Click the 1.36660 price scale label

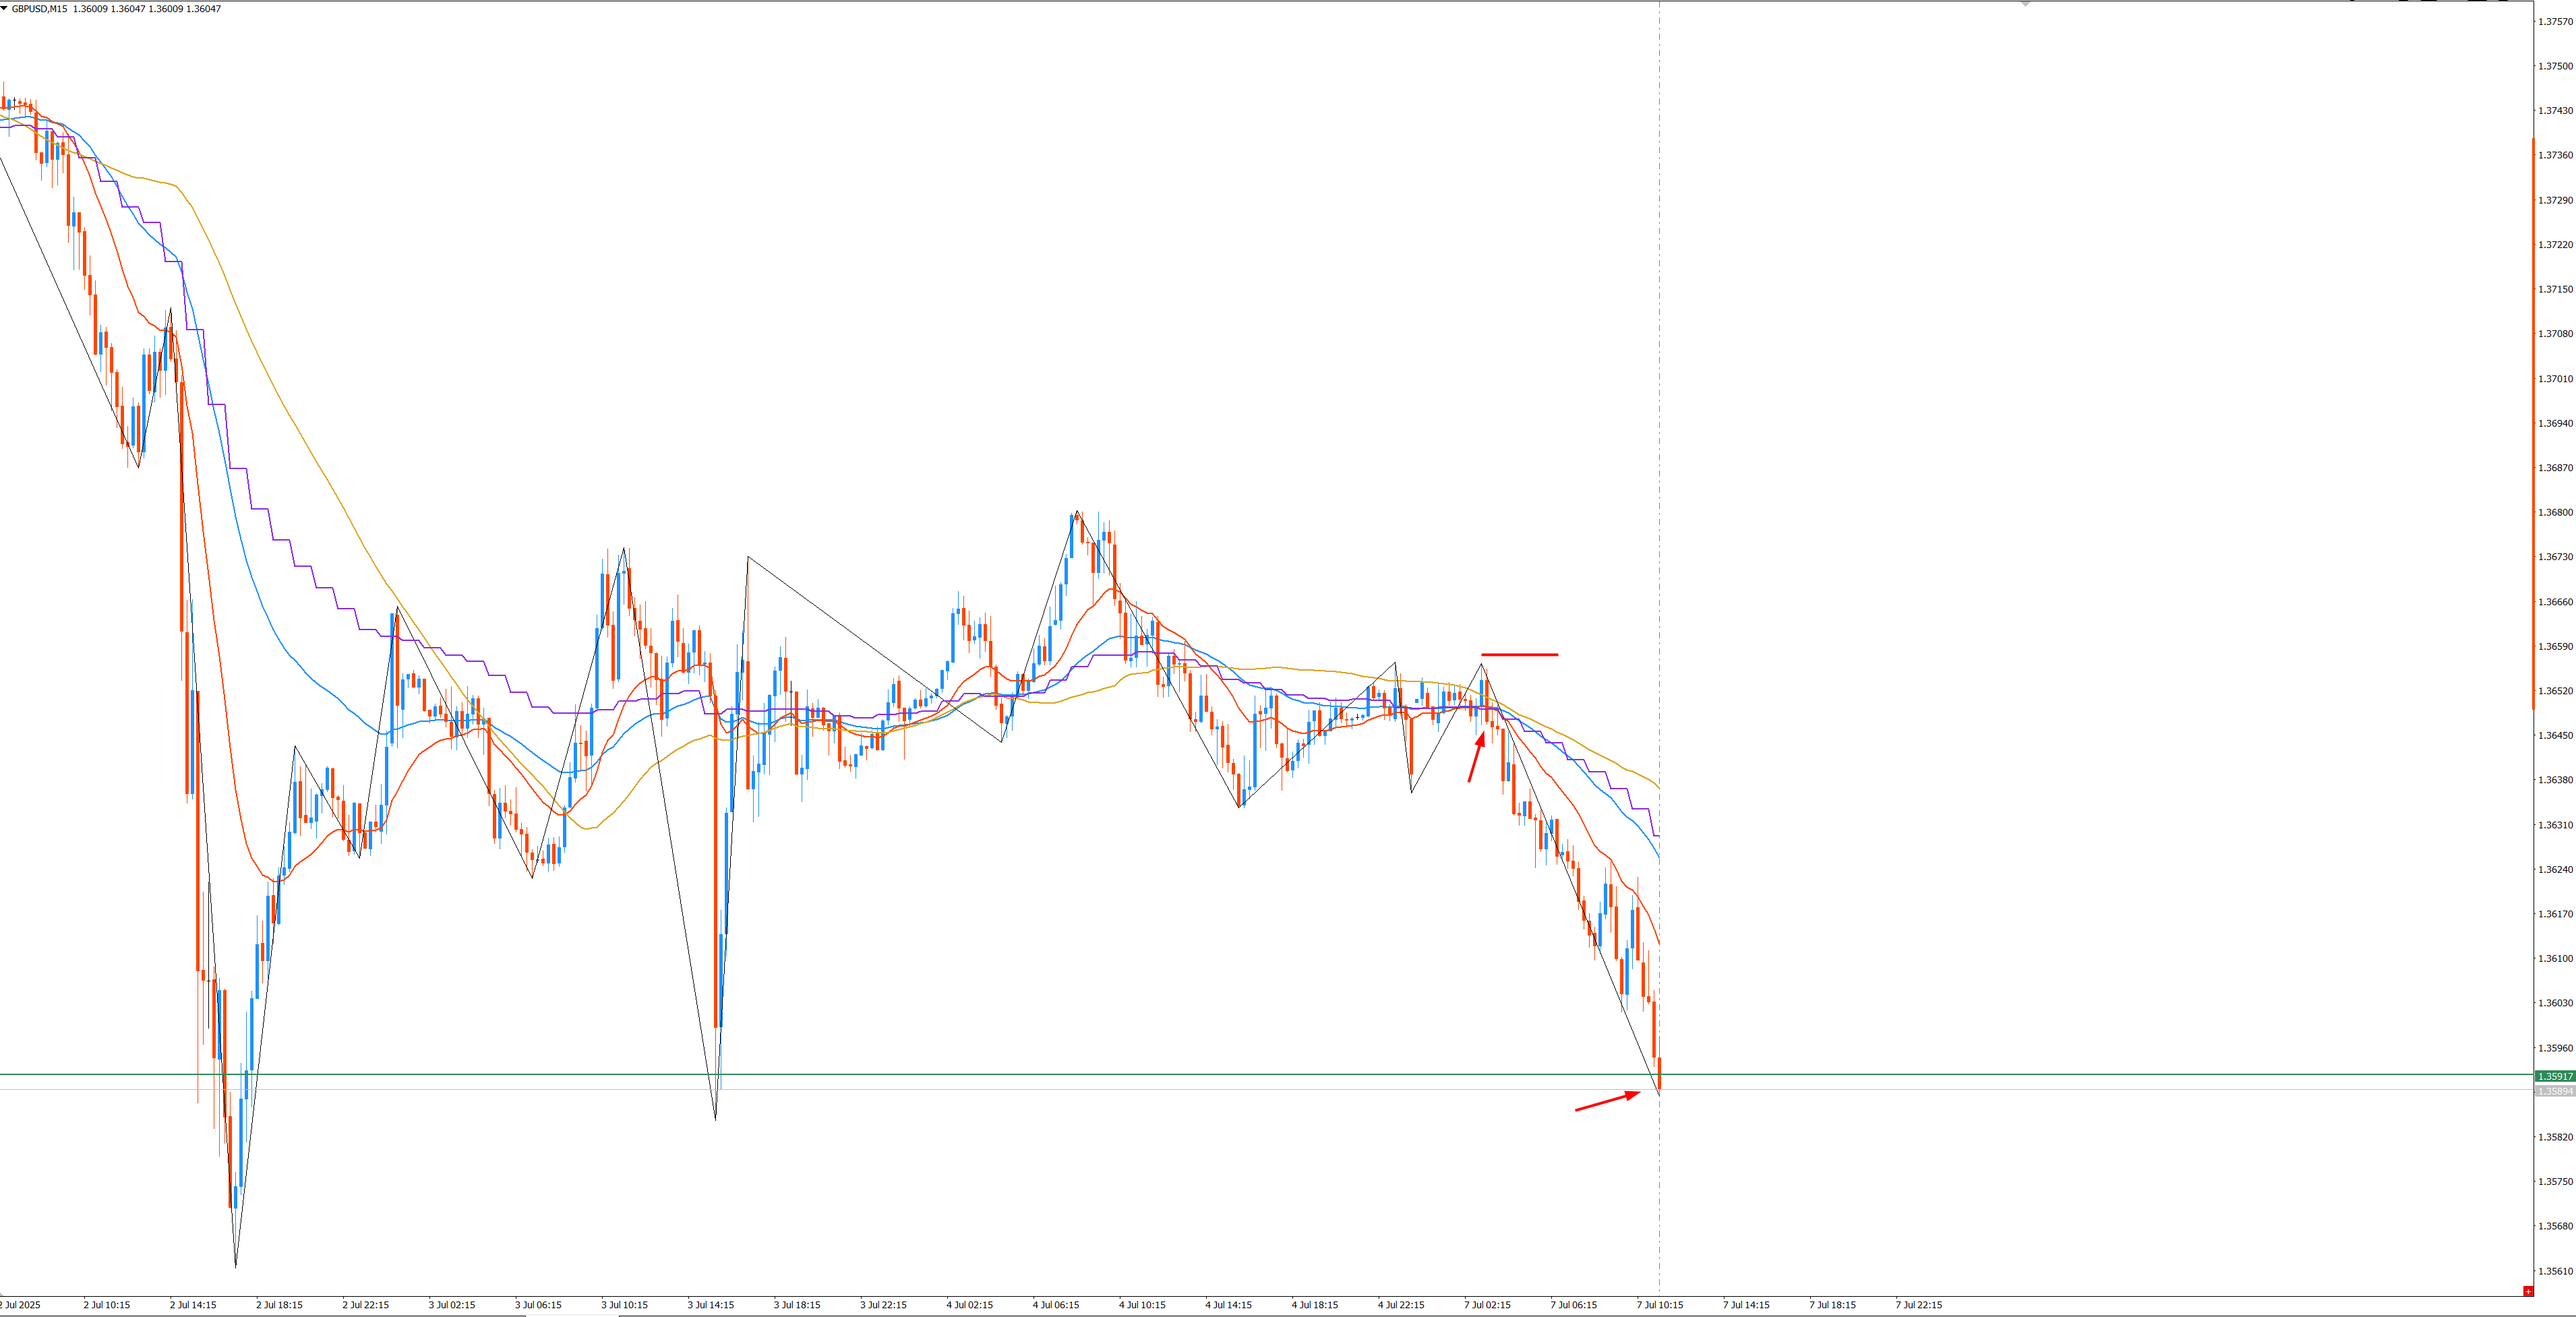coord(2555,601)
